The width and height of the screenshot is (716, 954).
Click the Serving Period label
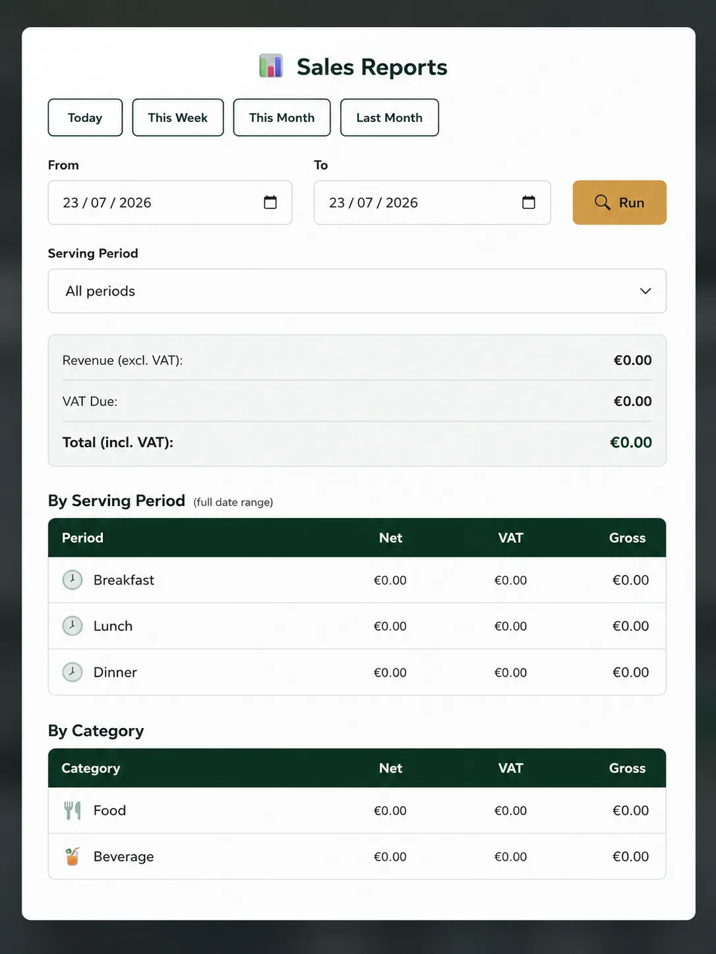click(x=93, y=253)
